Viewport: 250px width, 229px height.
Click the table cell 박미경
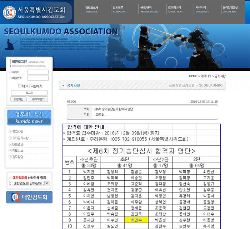click(x=185, y=172)
